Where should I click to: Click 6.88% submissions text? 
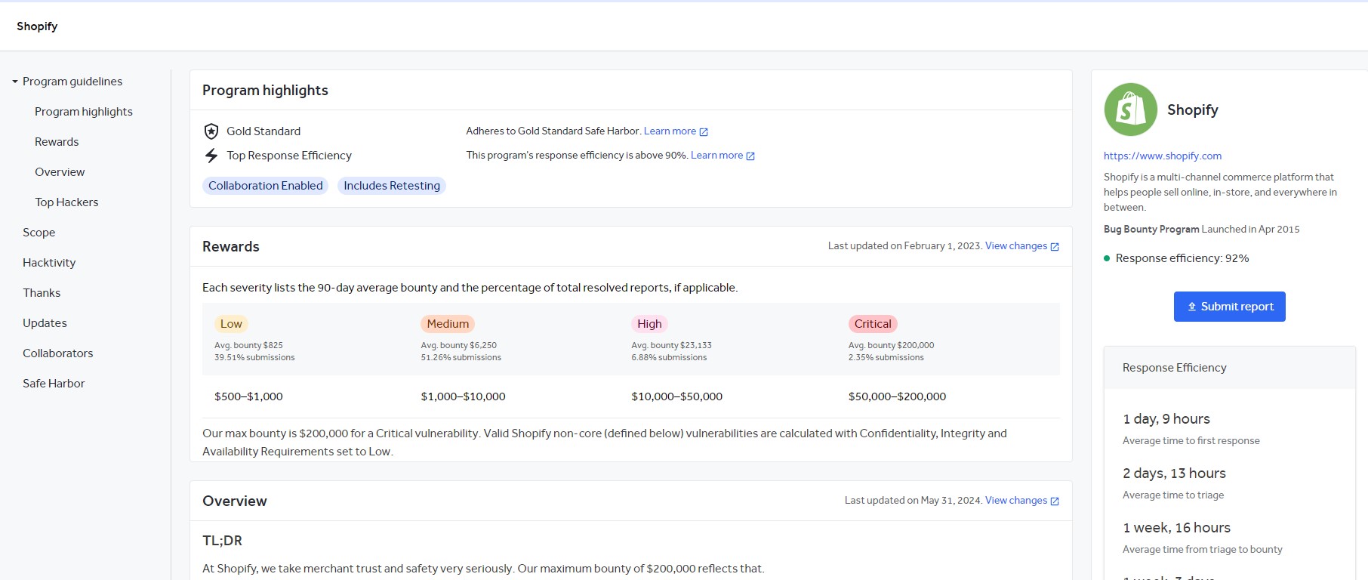tap(669, 357)
